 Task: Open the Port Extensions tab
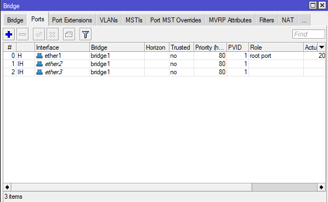point(72,20)
